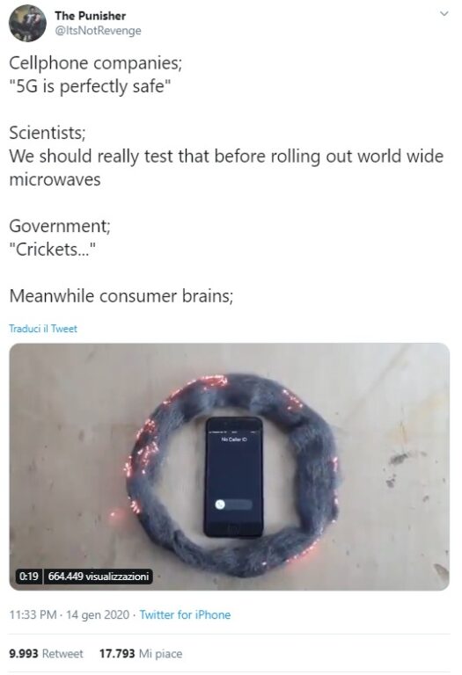Click the 0:19 video duration badge
Screen dimensions: 462x675
click(29, 576)
